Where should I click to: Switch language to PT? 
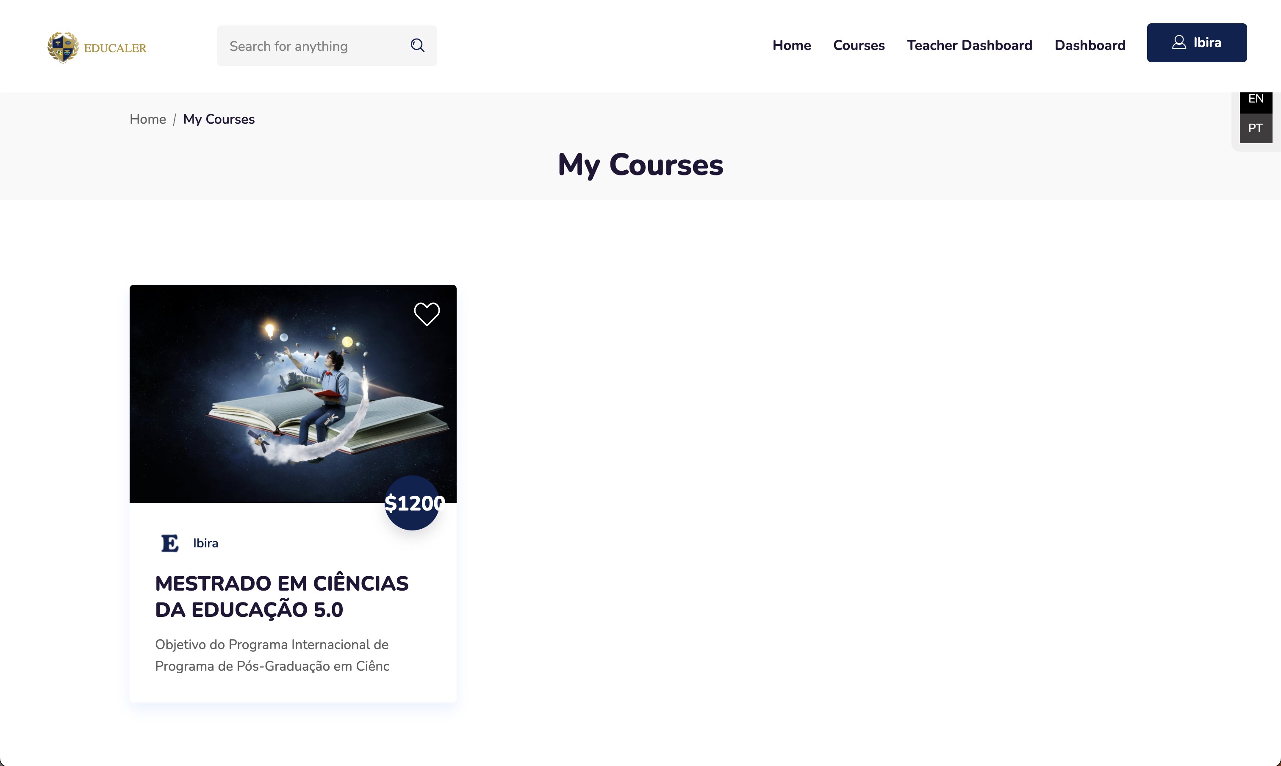click(x=1256, y=128)
